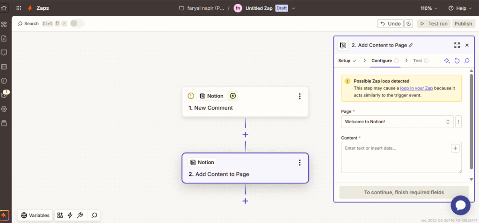Switch to the Setup tab

coord(348,61)
